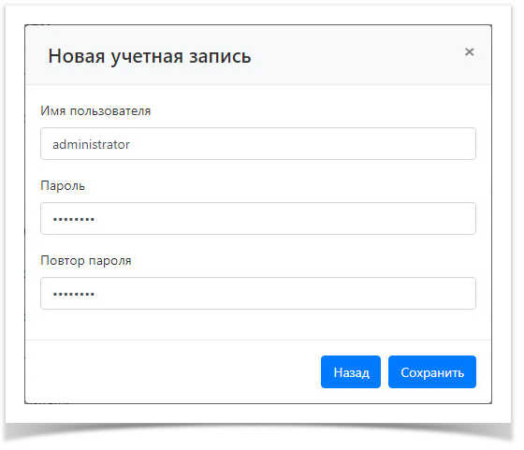Focus the Пароль password field
The height and width of the screenshot is (450, 524).
tap(258, 219)
